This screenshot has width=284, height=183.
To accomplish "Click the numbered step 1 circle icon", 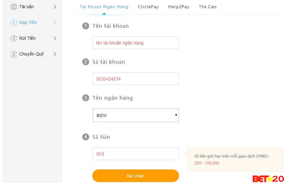I will coord(85,26).
